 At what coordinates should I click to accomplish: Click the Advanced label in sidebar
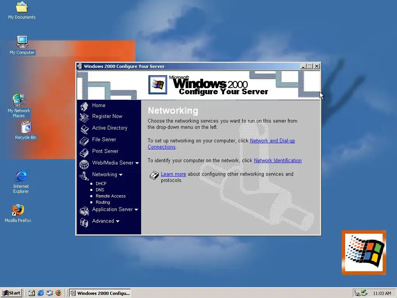[x=103, y=221]
